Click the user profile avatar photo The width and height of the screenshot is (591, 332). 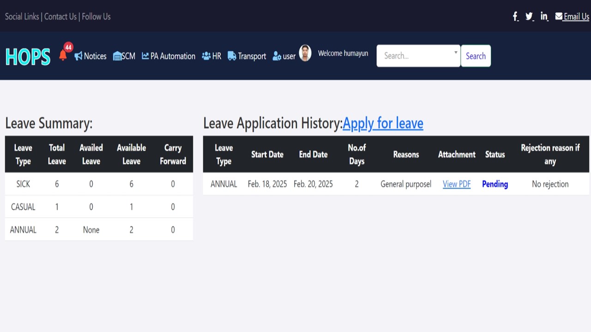[x=305, y=53]
